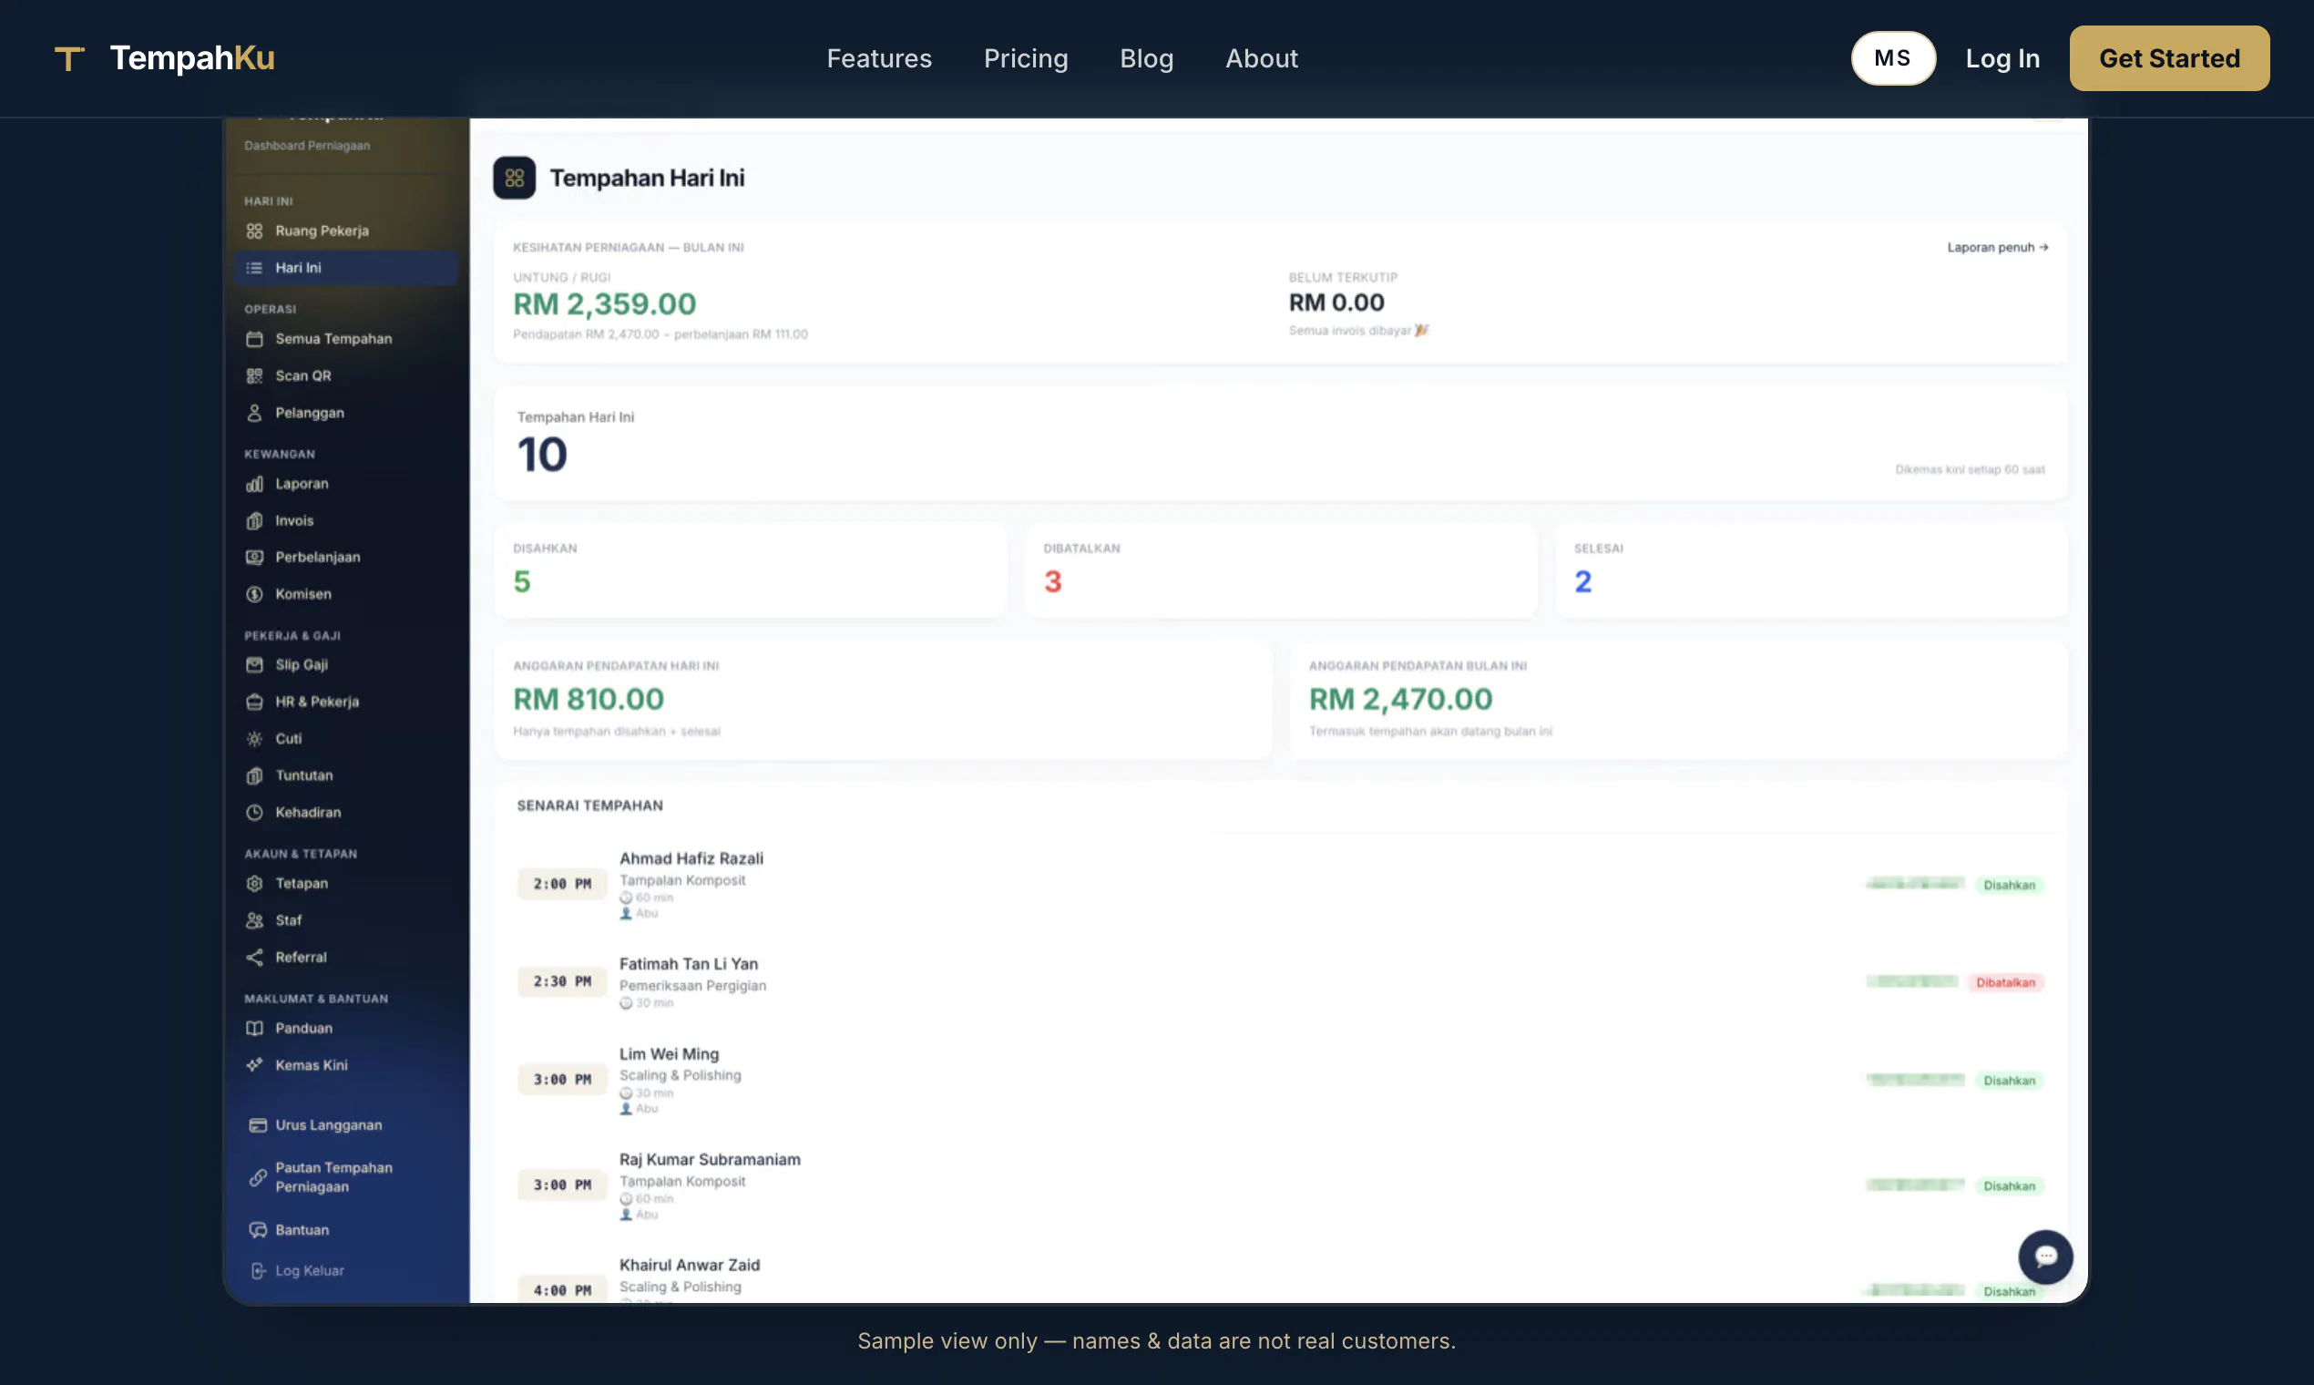Click the Cuti sun icon
Viewport: 2314px width, 1385px height.
[254, 738]
